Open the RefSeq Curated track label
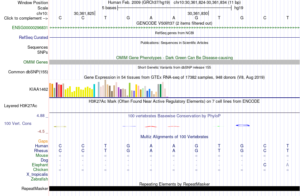 coord(33,37)
